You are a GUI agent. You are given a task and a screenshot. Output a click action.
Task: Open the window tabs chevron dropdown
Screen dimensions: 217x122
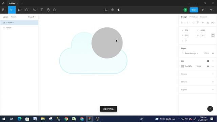point(189,3)
